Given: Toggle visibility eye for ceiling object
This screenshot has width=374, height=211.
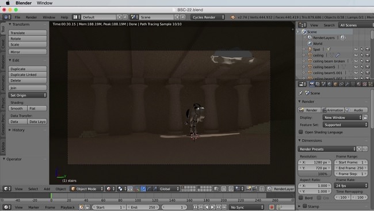Looking at the screenshot, I should (x=356, y=55).
